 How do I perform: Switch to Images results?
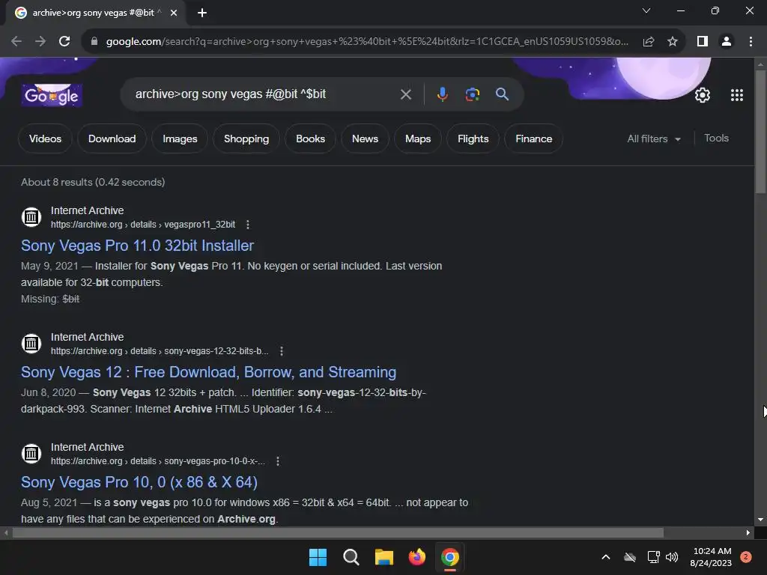point(180,139)
